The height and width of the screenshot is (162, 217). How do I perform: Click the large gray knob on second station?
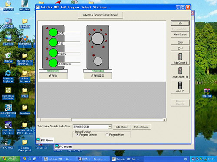(x=98, y=38)
